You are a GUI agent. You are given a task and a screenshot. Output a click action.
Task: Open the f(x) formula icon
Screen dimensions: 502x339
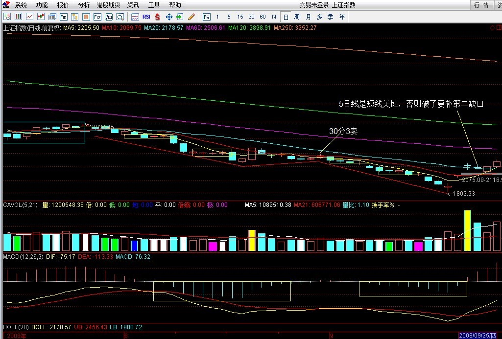click(109, 17)
